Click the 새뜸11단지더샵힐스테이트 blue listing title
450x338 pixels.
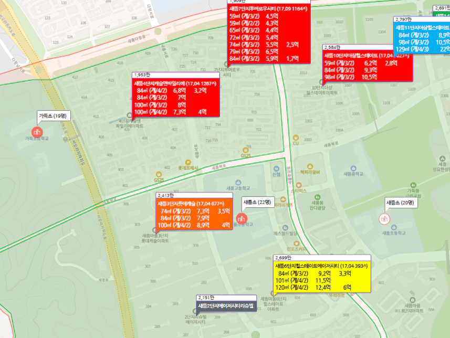tap(422, 27)
